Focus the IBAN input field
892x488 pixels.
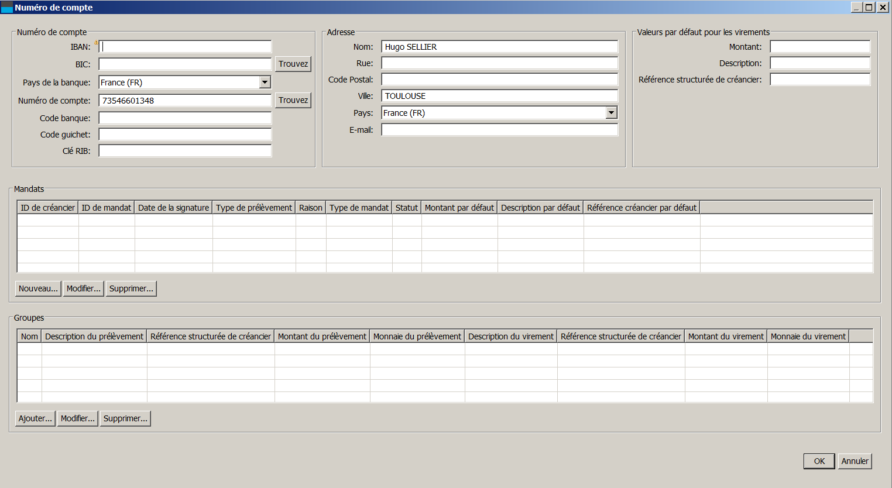coord(185,47)
